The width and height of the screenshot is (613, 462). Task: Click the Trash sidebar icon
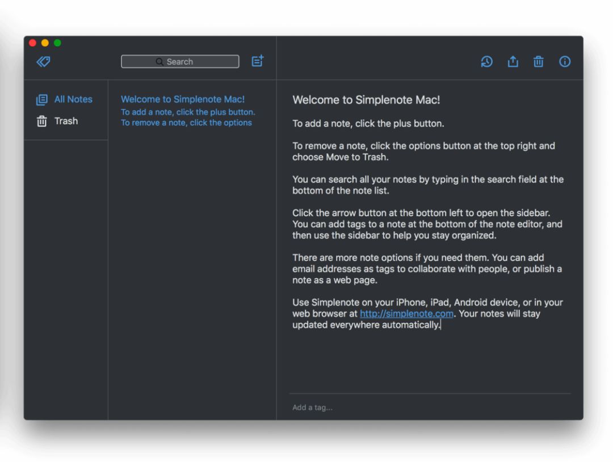pos(42,121)
